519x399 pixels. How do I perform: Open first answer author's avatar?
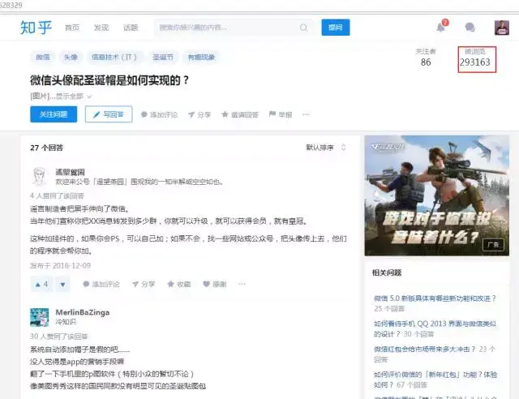coord(40,176)
